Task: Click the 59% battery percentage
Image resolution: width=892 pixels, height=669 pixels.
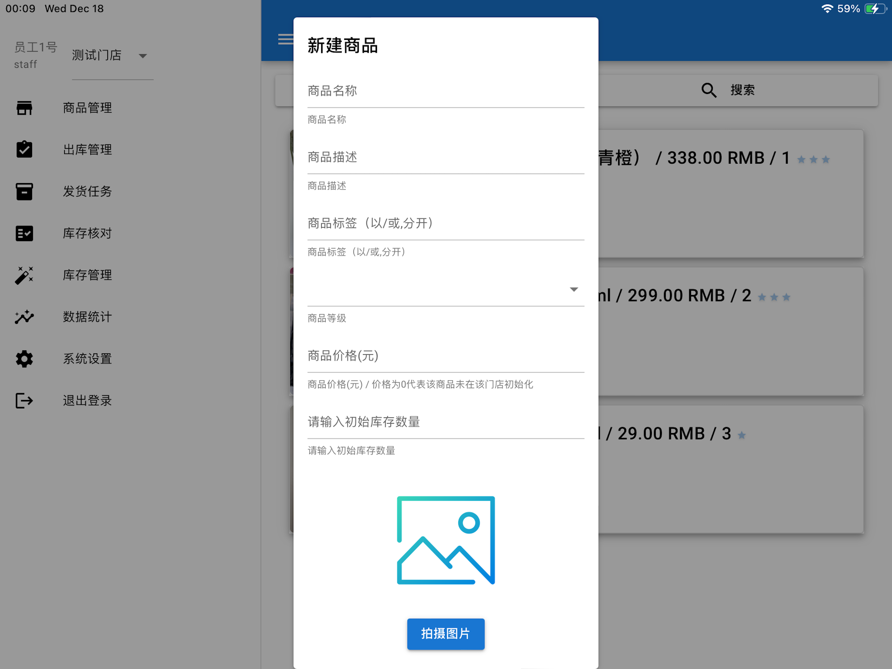Action: [x=849, y=8]
